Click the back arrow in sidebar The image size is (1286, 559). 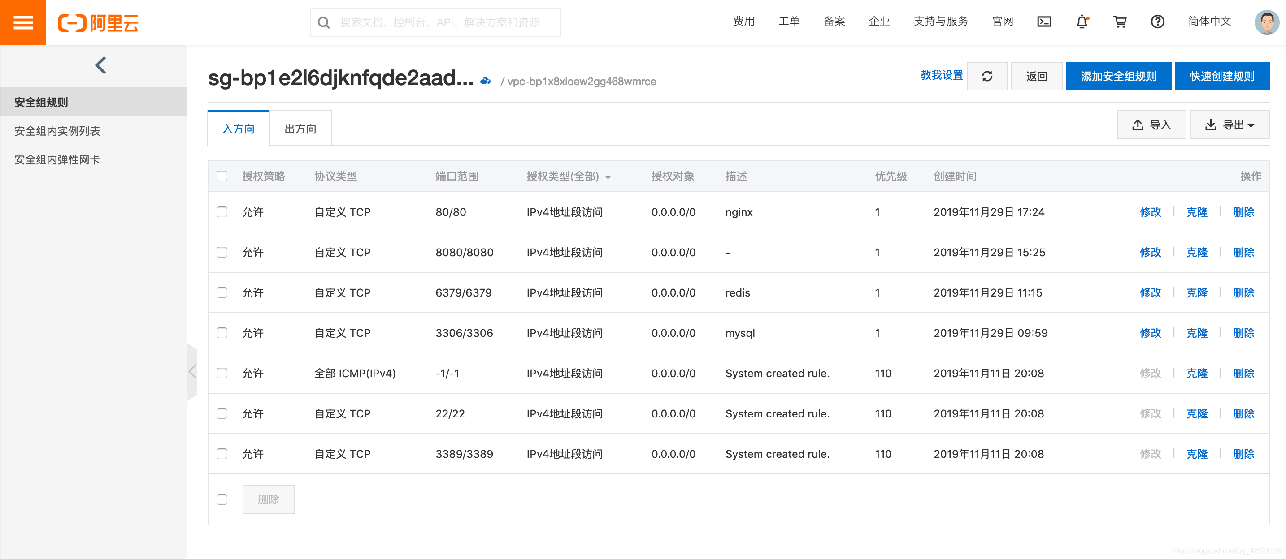100,65
